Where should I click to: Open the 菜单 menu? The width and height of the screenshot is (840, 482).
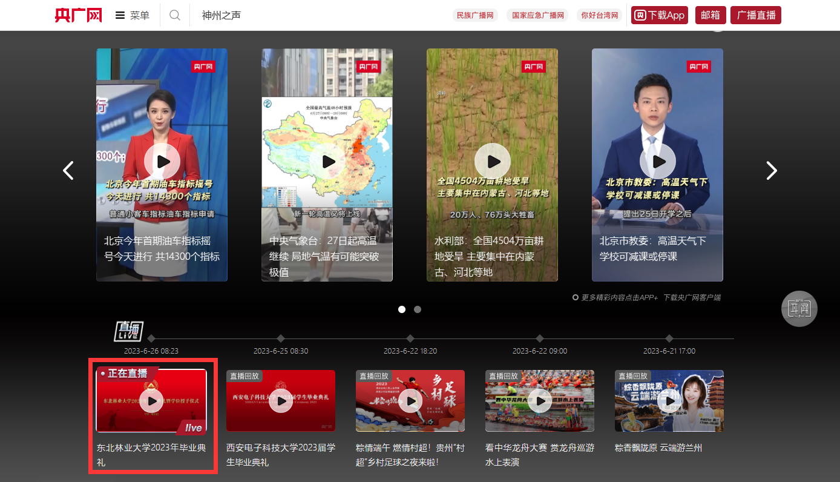(139, 15)
